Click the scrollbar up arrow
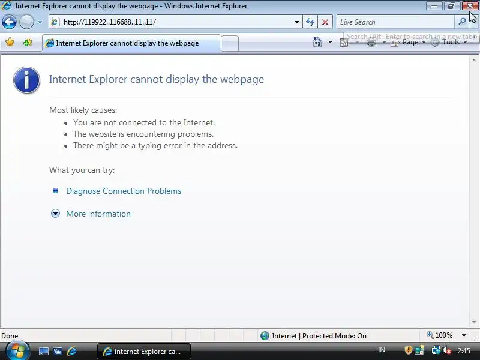 [x=474, y=61]
